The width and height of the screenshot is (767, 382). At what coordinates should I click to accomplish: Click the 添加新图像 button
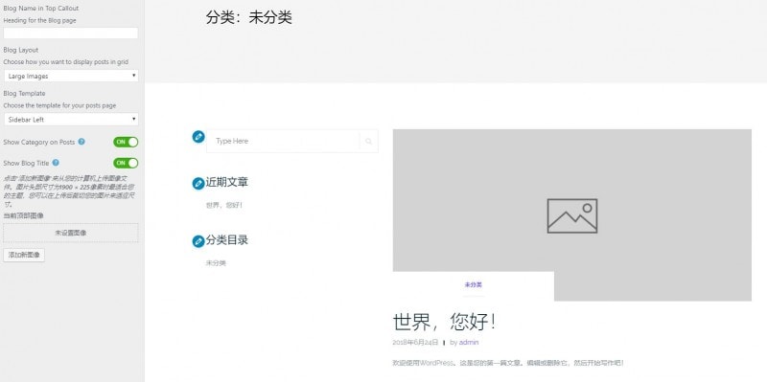pos(24,255)
